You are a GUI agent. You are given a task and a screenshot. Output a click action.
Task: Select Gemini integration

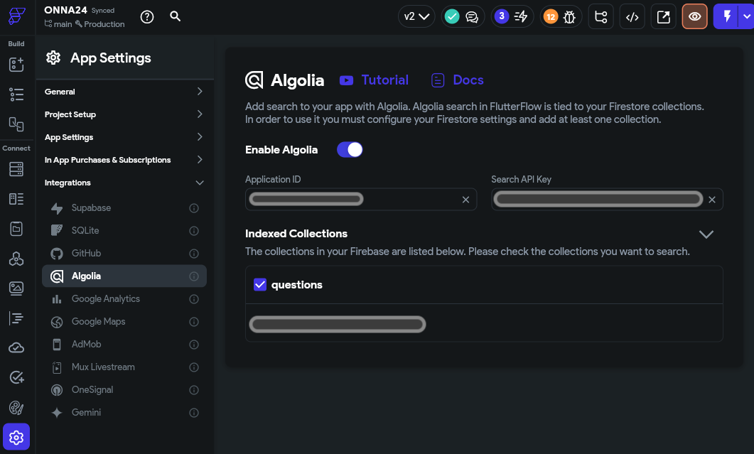coord(124,412)
